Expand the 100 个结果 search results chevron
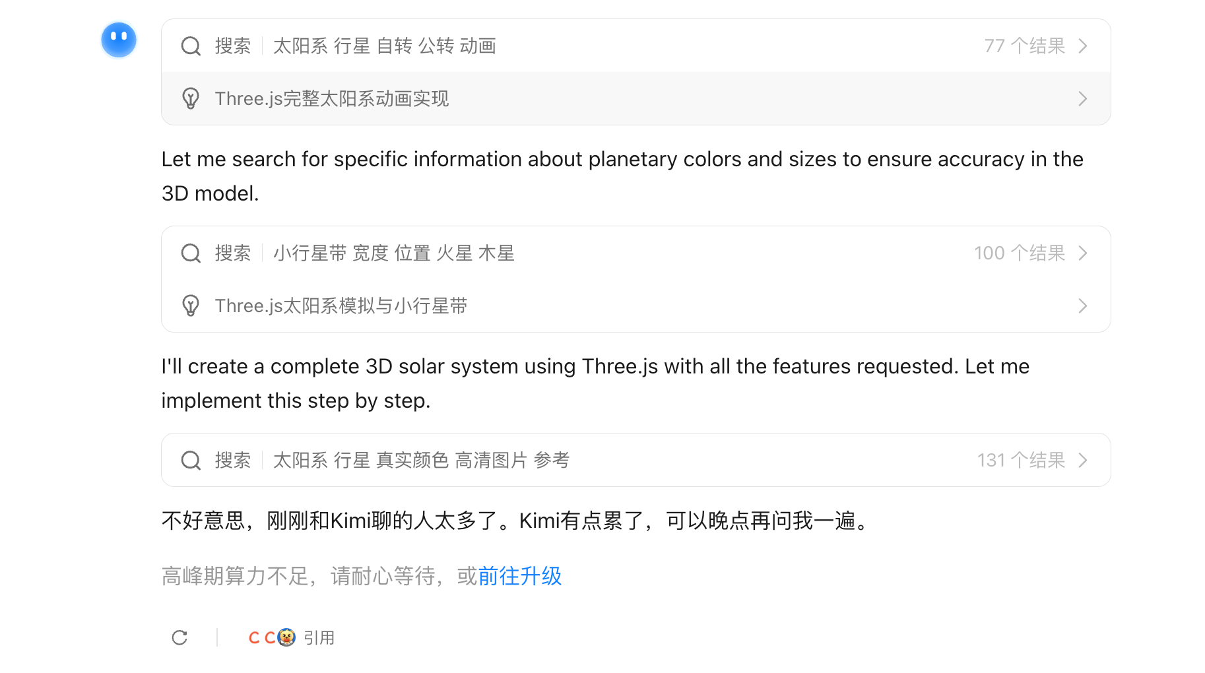Image resolution: width=1205 pixels, height=673 pixels. pyautogui.click(x=1082, y=253)
